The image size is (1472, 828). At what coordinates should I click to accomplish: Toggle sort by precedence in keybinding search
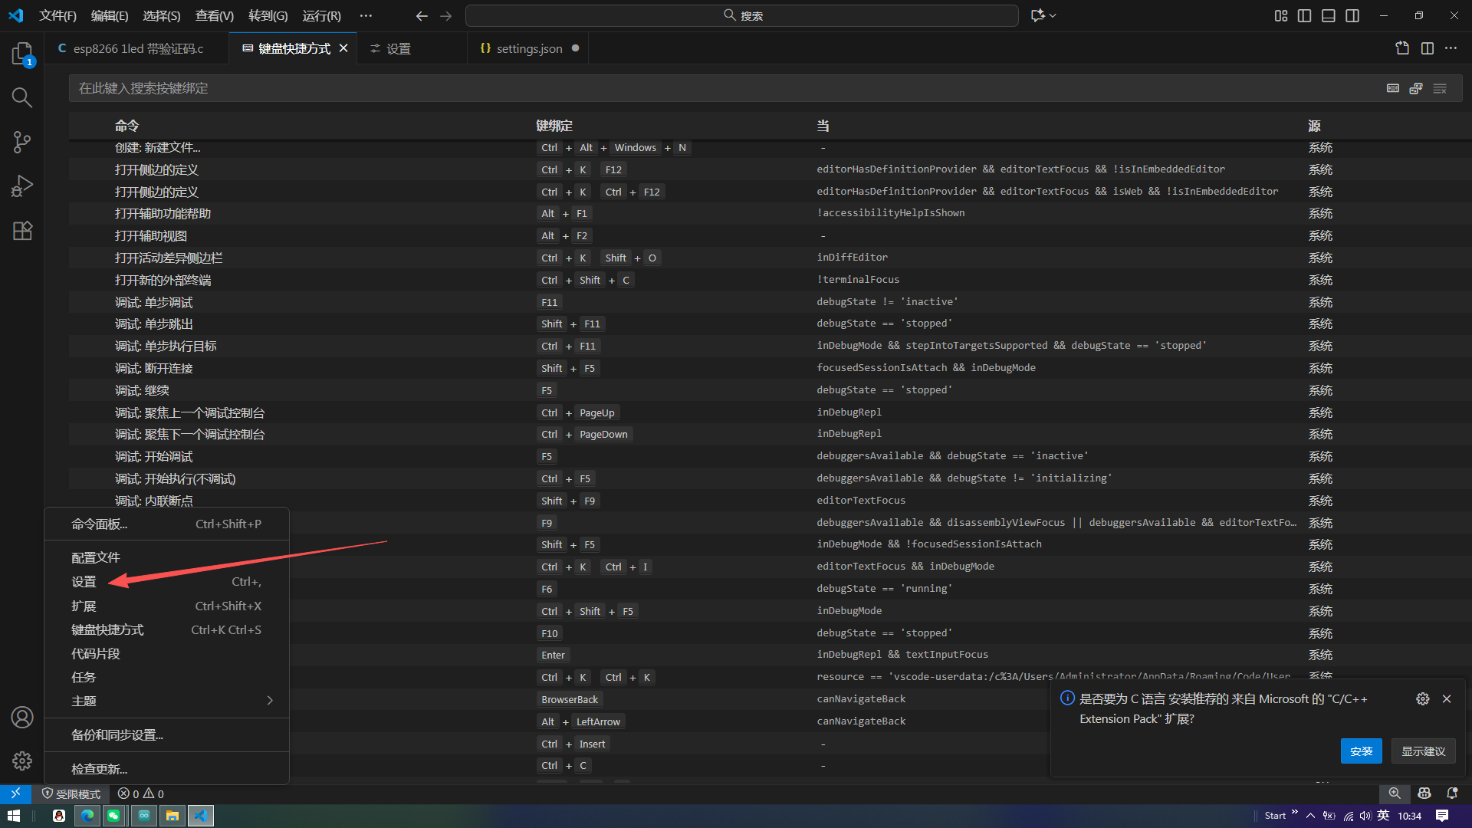[1416, 88]
